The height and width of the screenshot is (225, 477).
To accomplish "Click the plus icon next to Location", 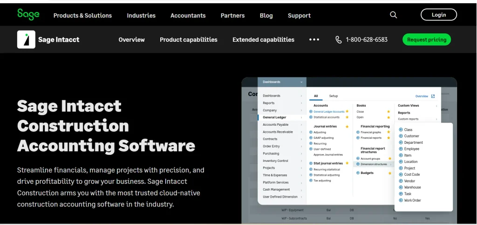I will [x=401, y=161].
